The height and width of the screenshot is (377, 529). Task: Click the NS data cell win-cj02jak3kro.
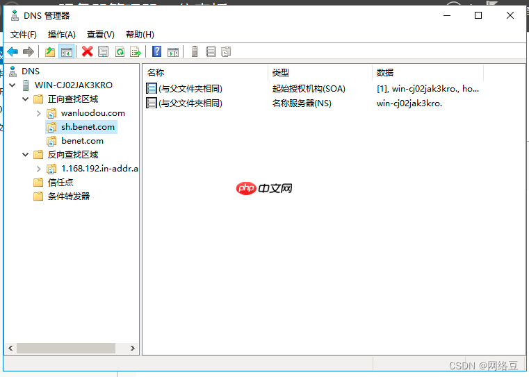(x=409, y=103)
